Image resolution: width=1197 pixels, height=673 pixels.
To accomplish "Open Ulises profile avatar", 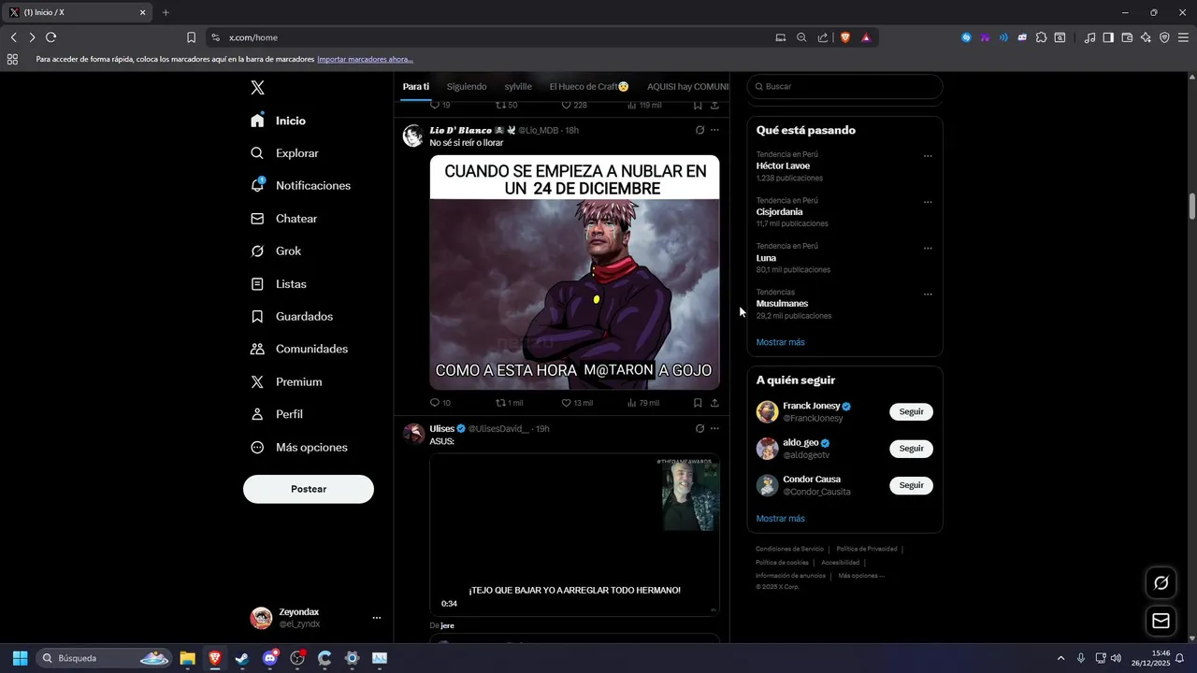I will pyautogui.click(x=413, y=434).
